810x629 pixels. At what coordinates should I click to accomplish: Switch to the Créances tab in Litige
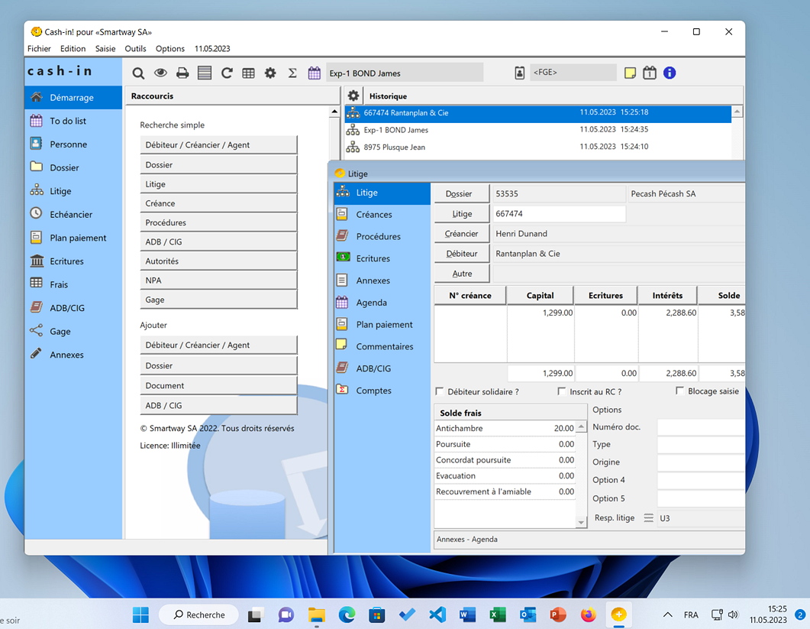pyautogui.click(x=374, y=215)
